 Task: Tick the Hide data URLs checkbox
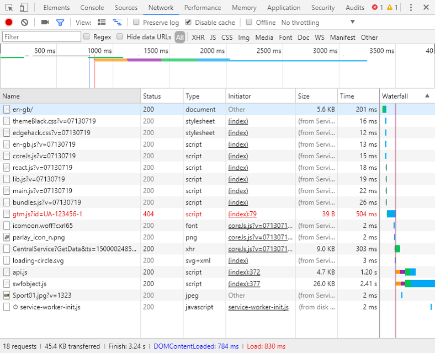point(120,37)
